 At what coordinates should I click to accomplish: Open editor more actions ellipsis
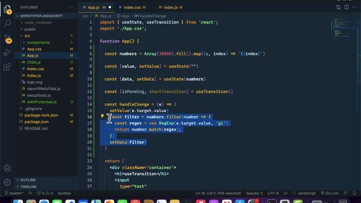[x=354, y=7]
